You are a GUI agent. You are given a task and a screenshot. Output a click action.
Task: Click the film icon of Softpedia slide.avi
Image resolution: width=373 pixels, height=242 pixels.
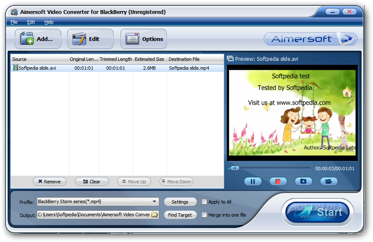[x=16, y=68]
